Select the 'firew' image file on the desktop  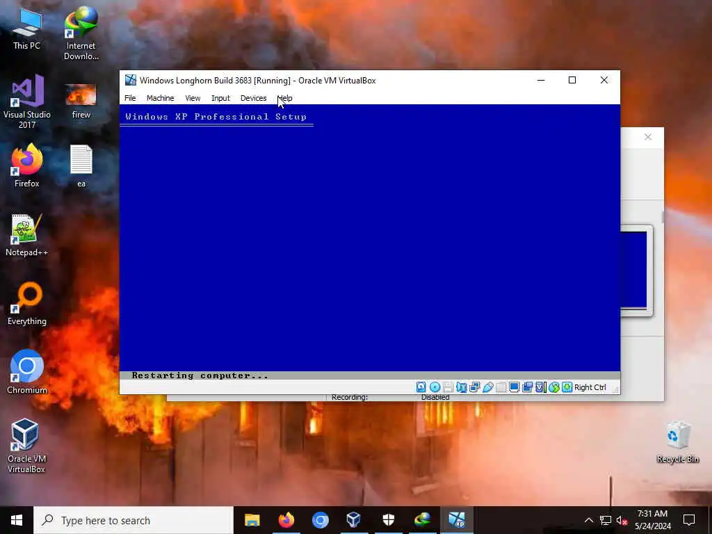tap(81, 101)
